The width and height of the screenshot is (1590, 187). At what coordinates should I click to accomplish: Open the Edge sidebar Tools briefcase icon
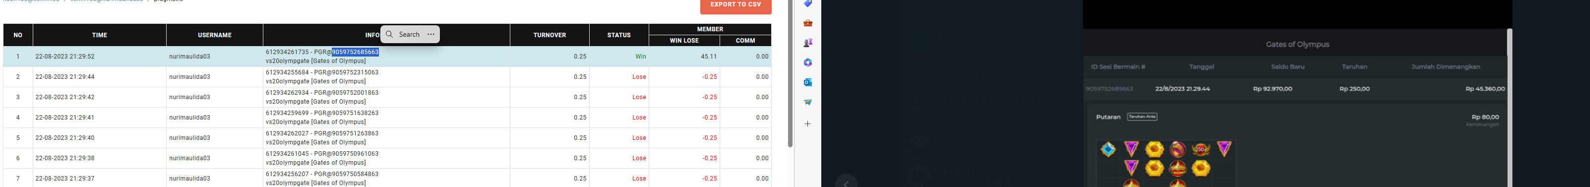coord(807,23)
